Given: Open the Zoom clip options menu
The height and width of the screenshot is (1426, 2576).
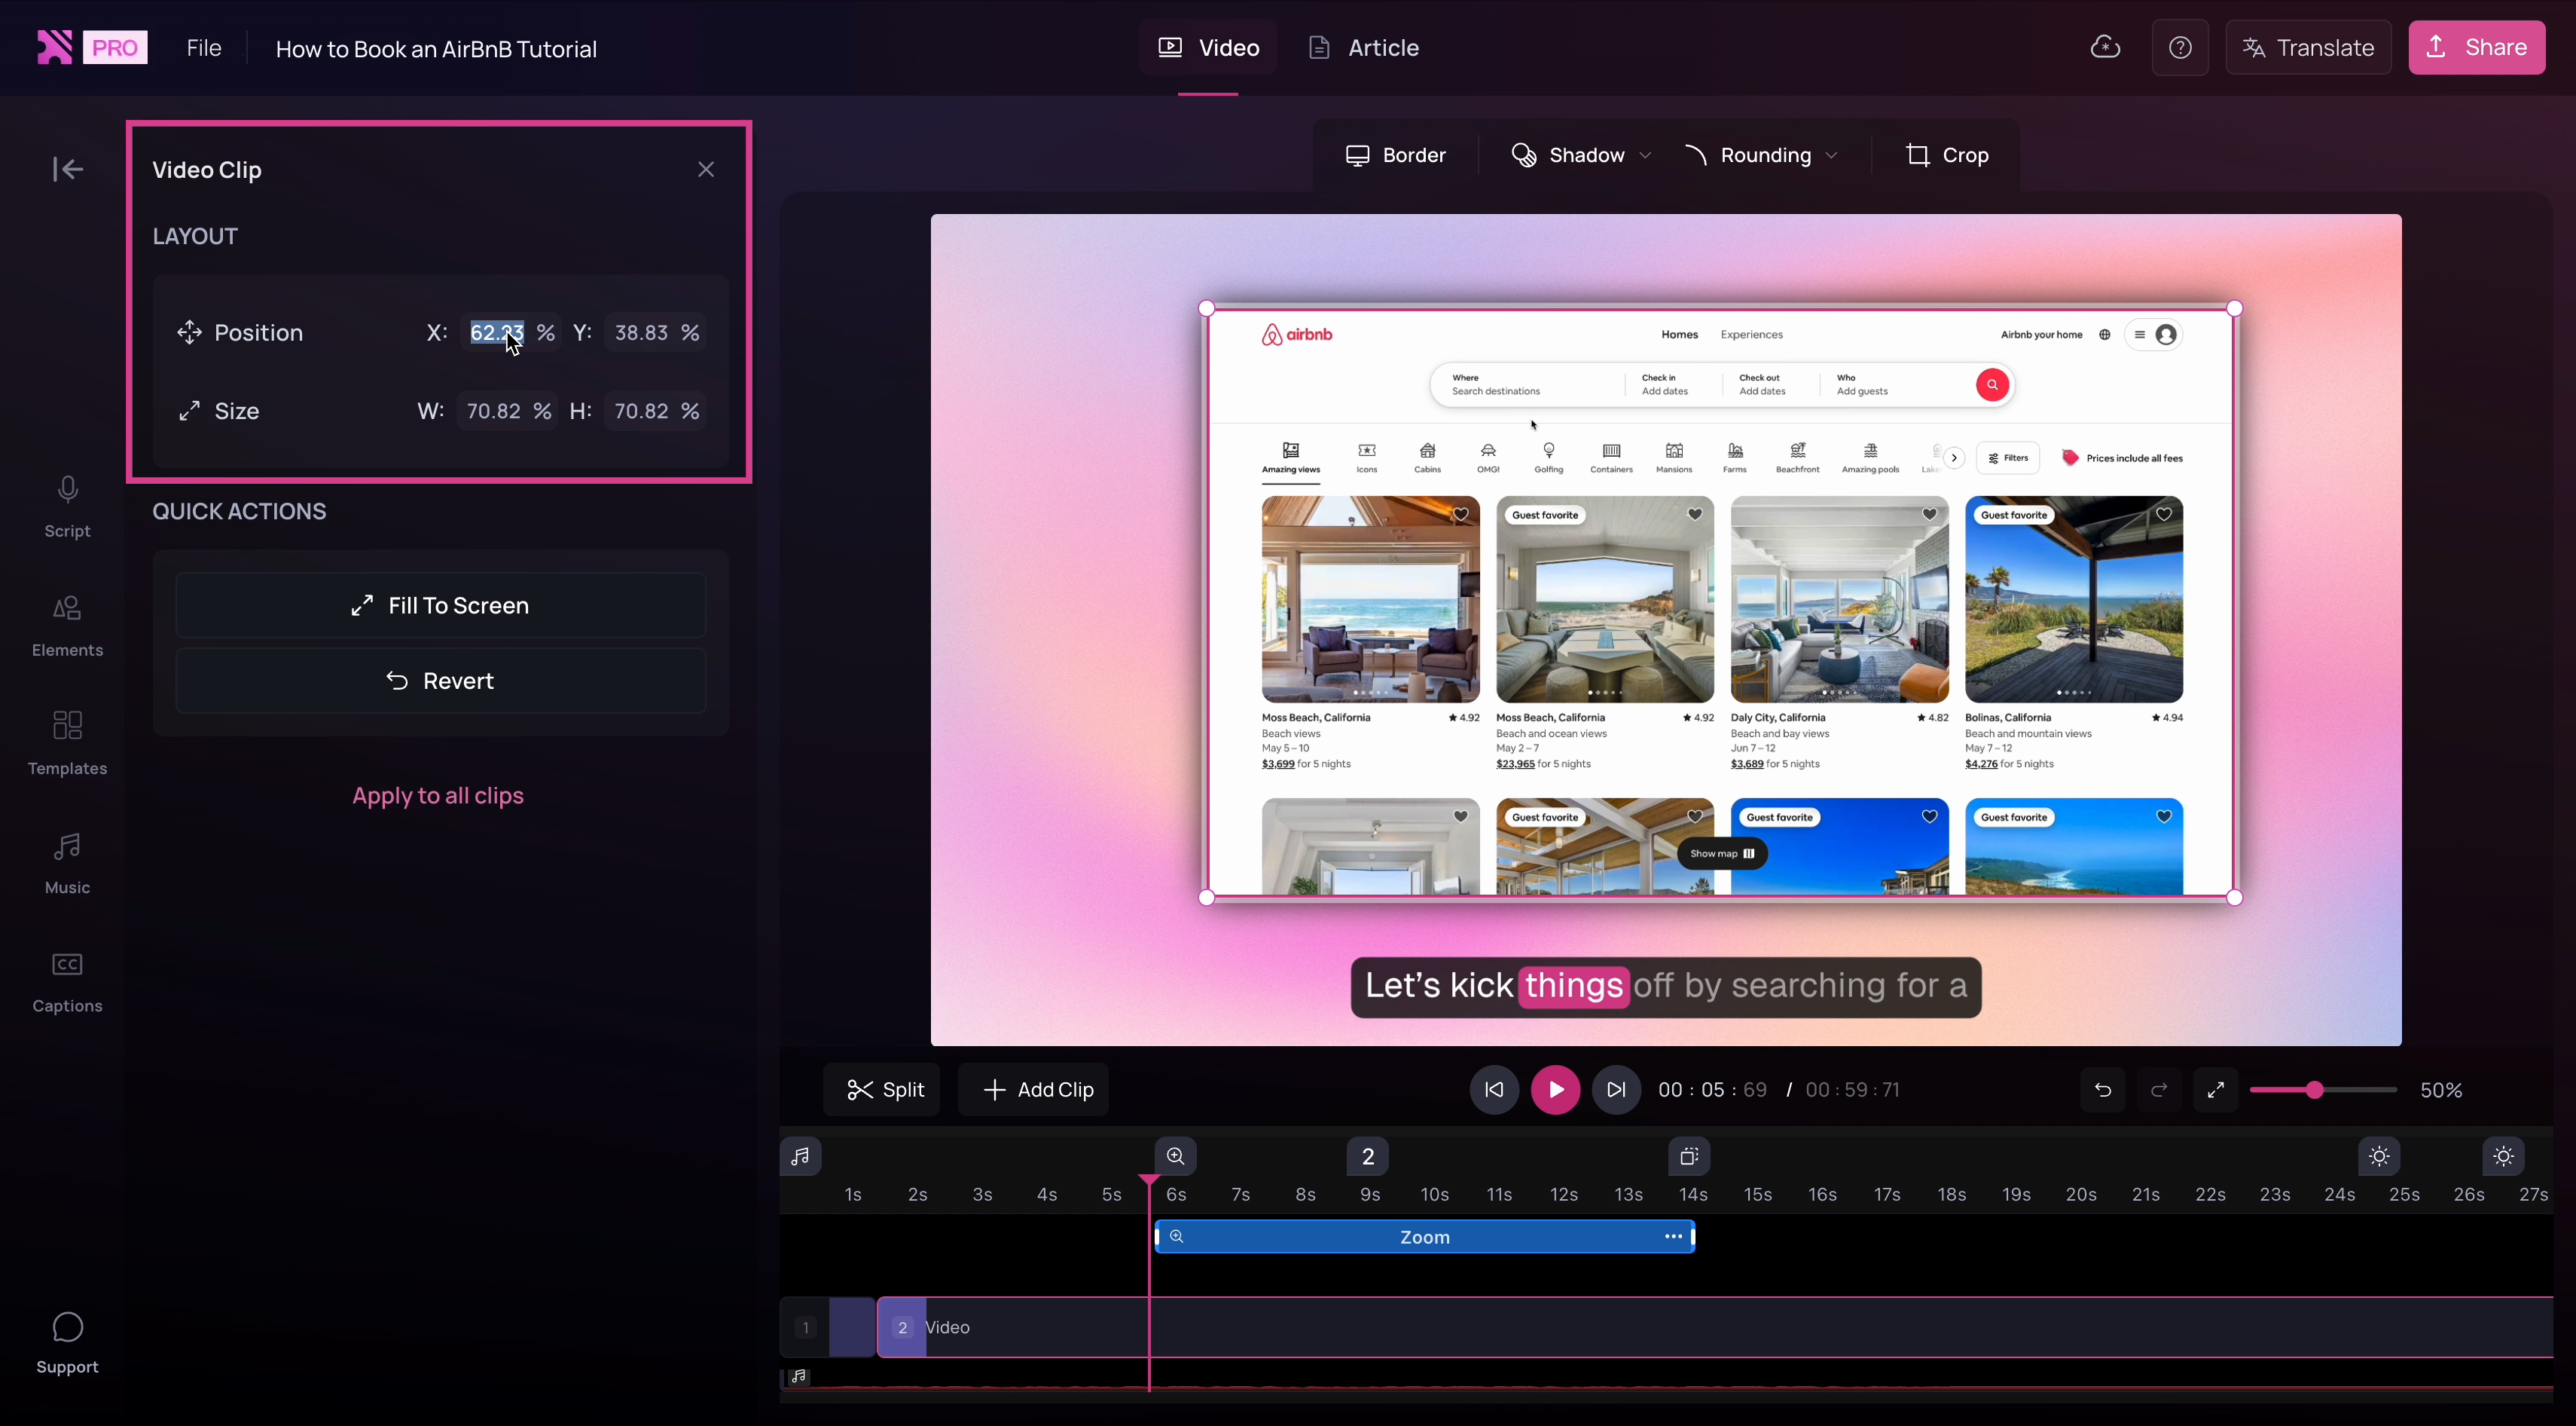Looking at the screenshot, I should pos(1672,1236).
